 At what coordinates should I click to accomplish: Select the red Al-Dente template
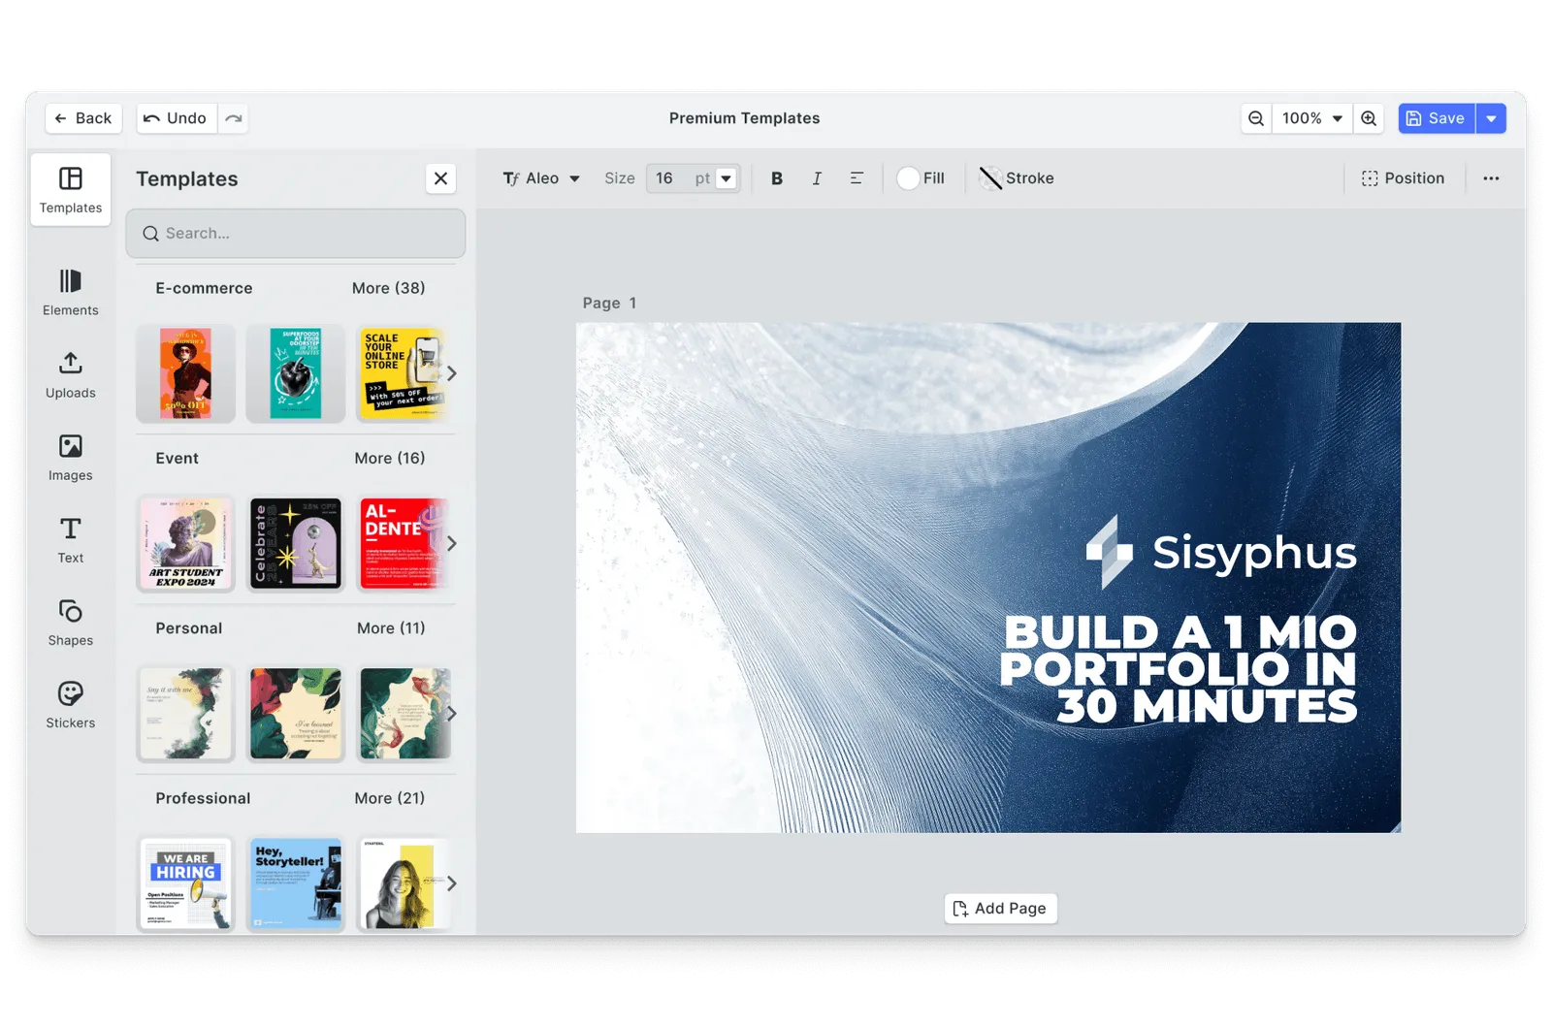click(403, 543)
